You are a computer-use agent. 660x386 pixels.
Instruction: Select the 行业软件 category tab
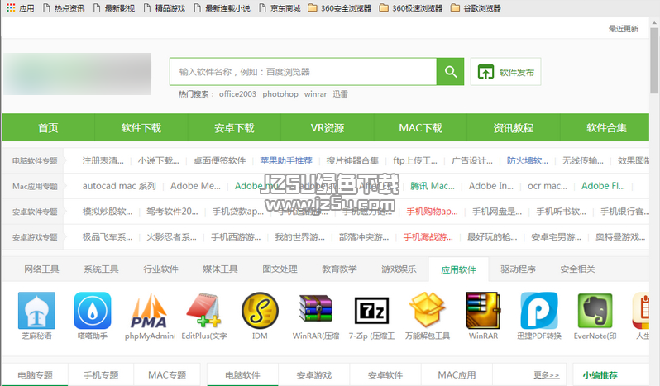point(160,269)
